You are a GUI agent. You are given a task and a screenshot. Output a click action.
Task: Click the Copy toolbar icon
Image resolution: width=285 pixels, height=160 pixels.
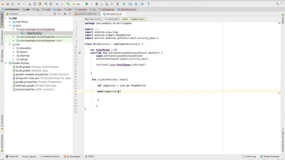click(x=35, y=4)
